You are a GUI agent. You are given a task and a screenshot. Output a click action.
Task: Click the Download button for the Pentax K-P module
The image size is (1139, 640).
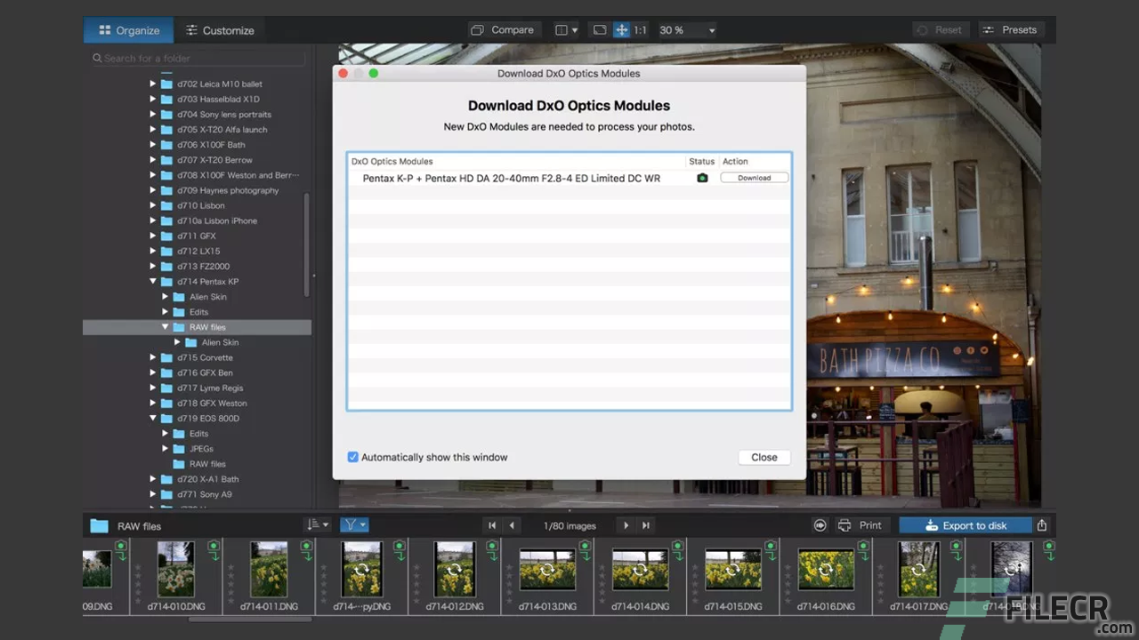[754, 178]
